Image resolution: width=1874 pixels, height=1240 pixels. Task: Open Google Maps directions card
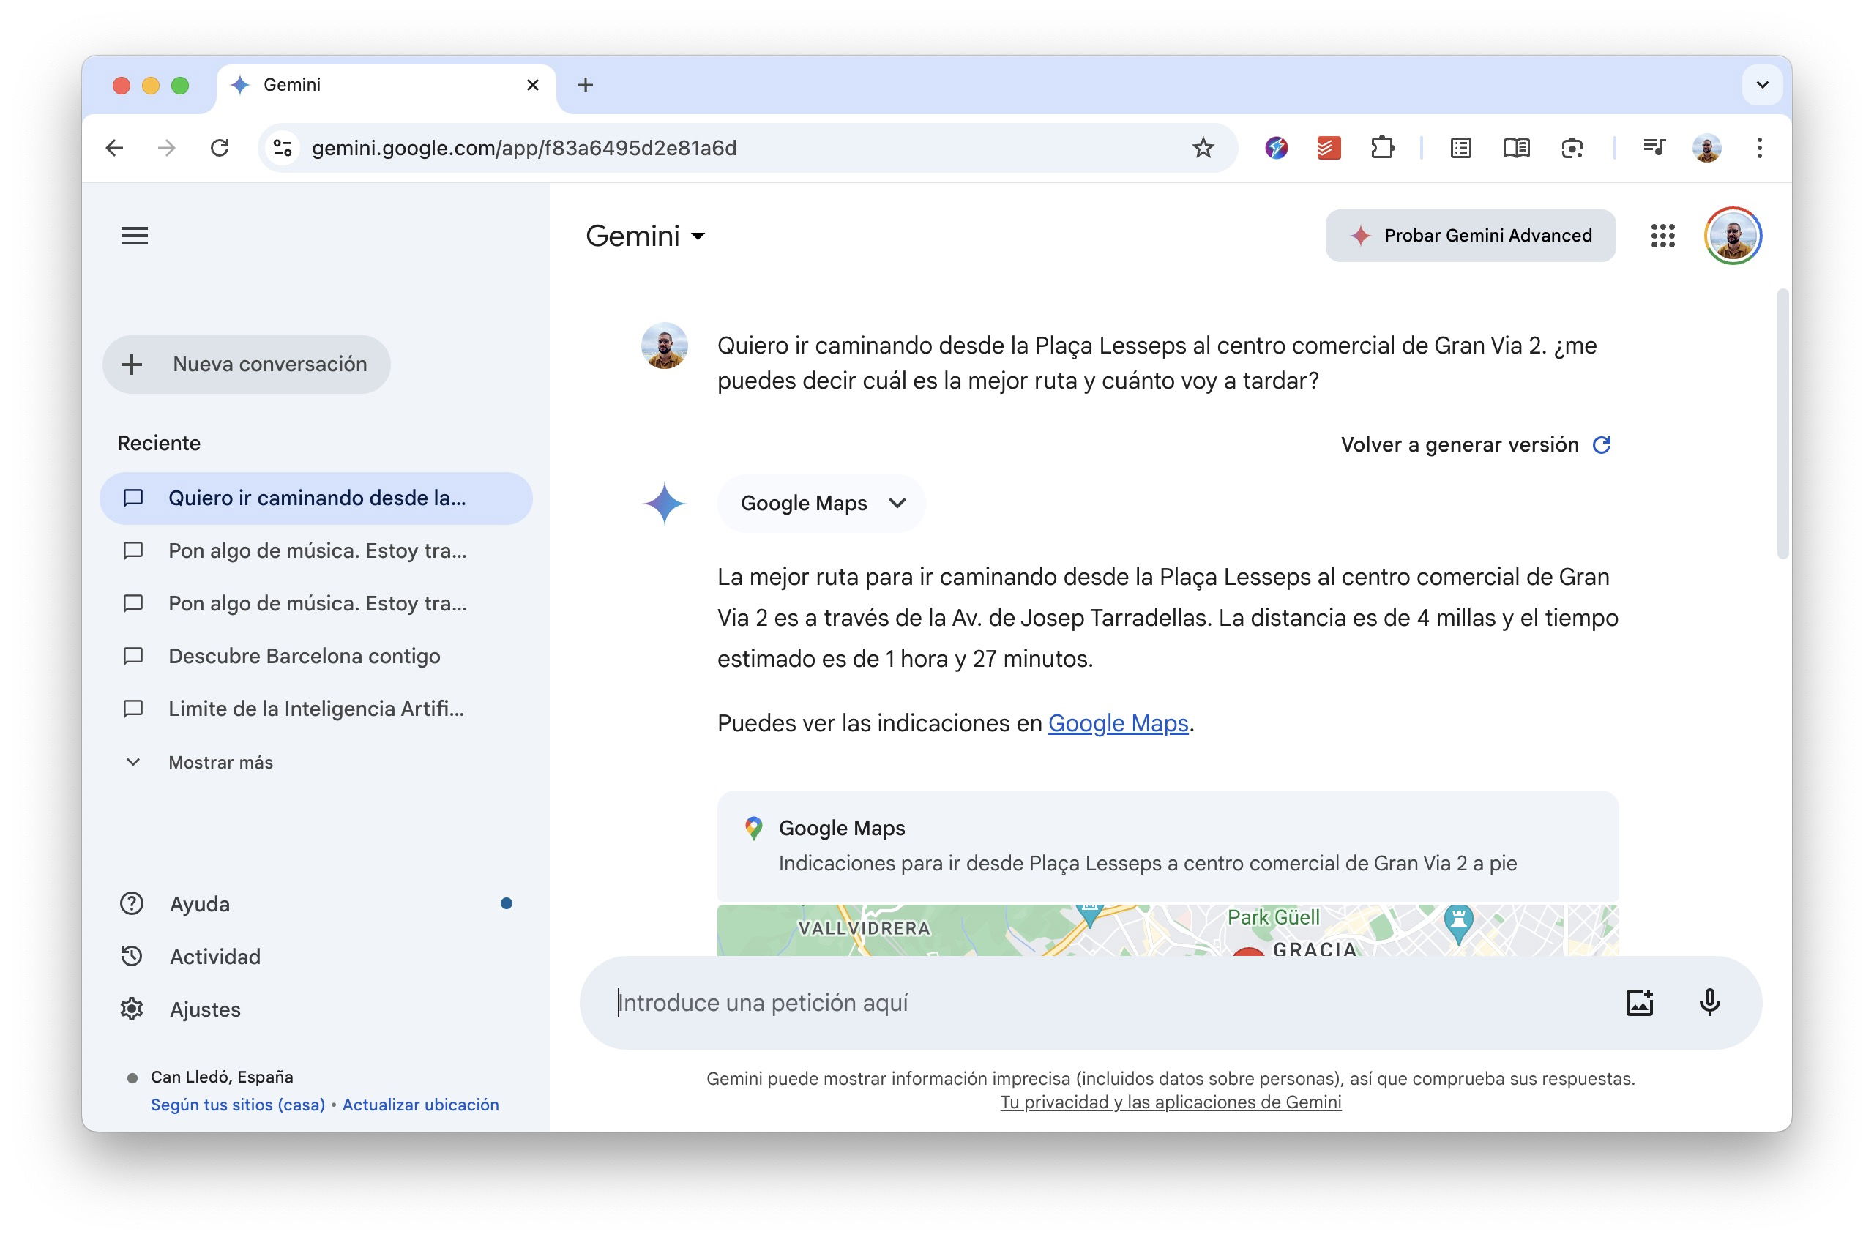pos(1167,846)
